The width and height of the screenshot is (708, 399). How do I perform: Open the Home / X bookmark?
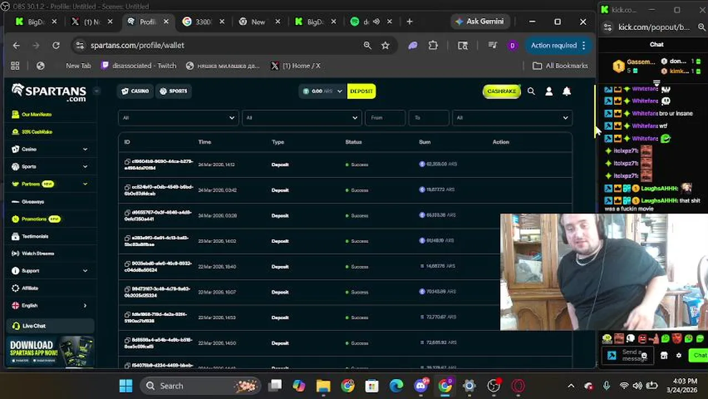point(296,65)
